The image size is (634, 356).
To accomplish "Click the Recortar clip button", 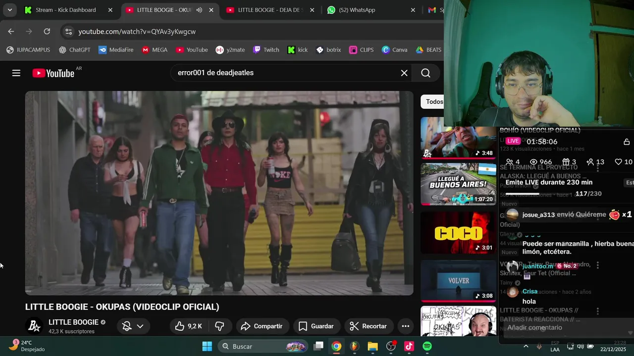I will (x=368, y=326).
